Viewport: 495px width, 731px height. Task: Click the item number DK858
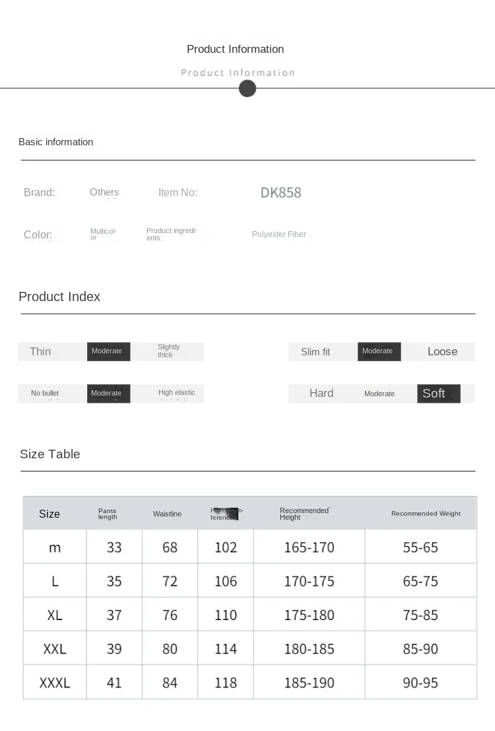[280, 193]
